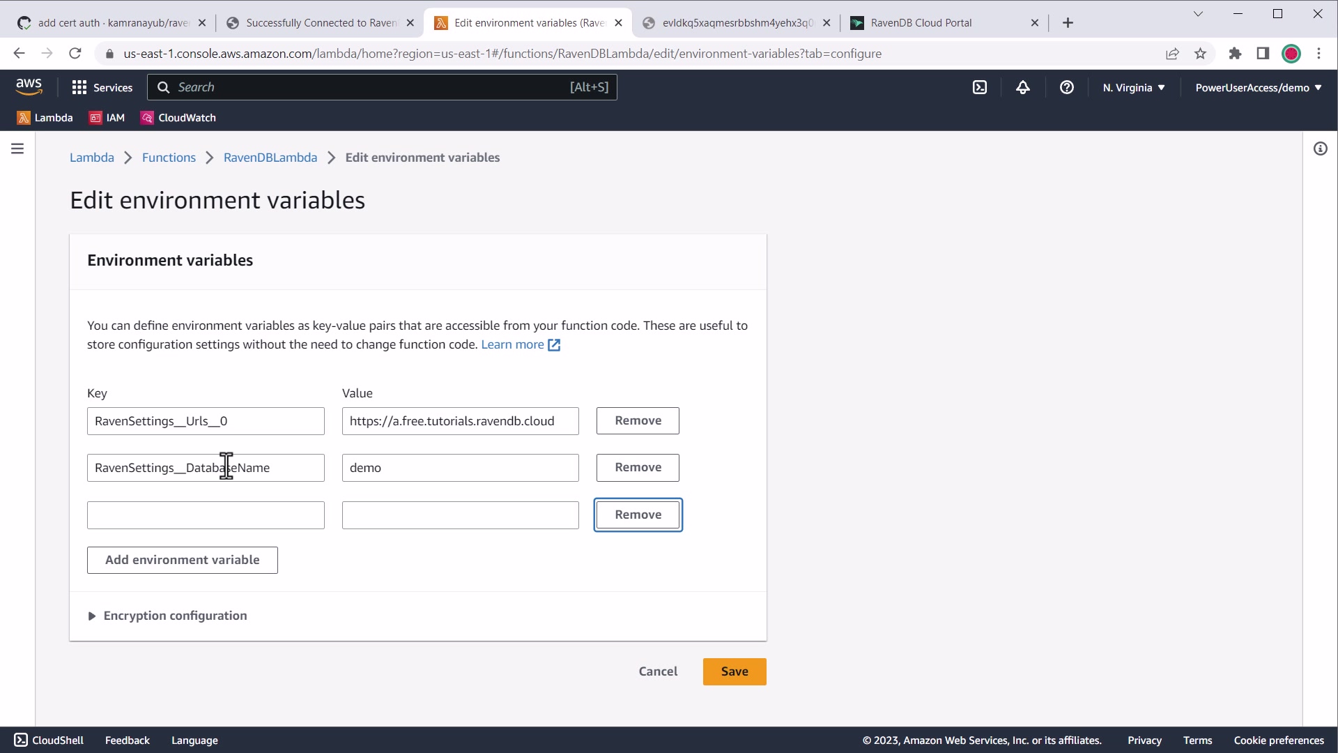Go to RavenDBLambda breadcrumb link

[270, 158]
